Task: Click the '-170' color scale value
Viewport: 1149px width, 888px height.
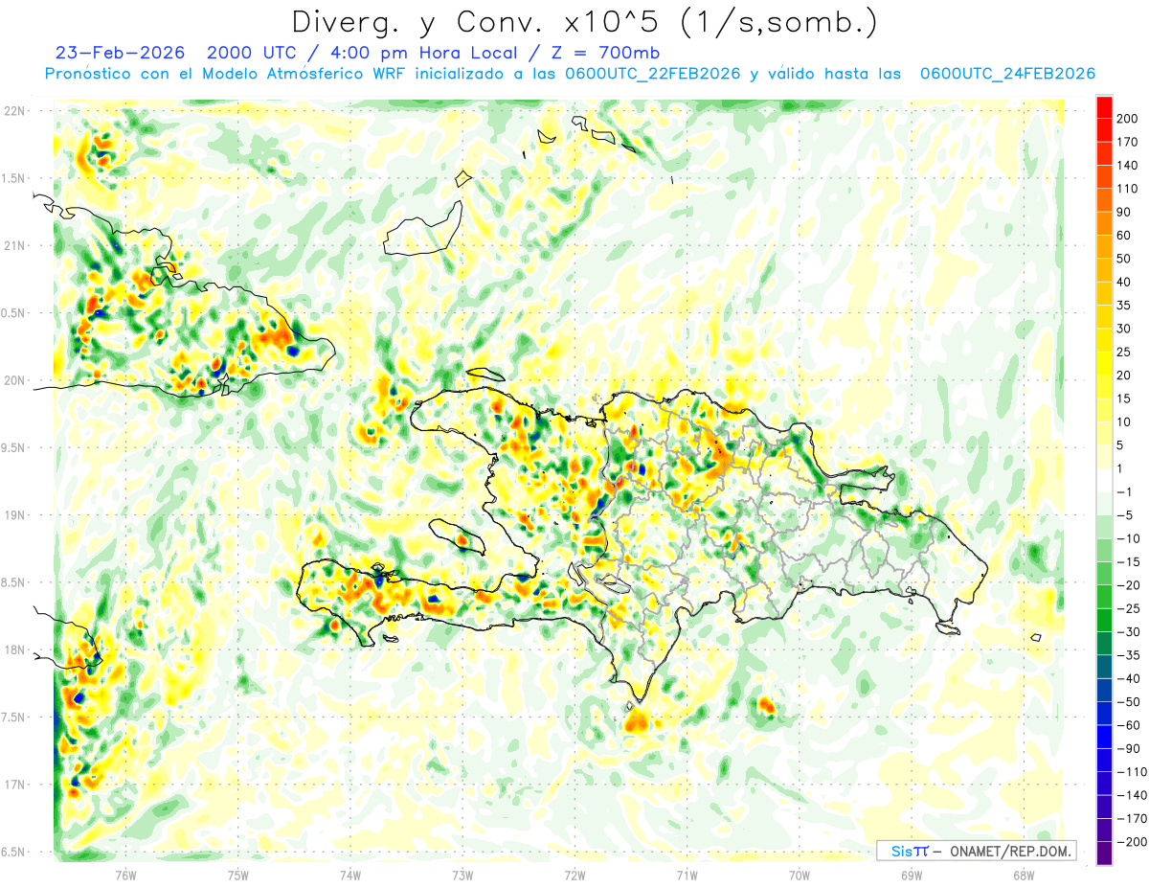Action: click(1131, 818)
